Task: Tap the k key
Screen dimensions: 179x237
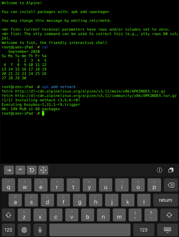Action: pyautogui.click(x=128, y=200)
